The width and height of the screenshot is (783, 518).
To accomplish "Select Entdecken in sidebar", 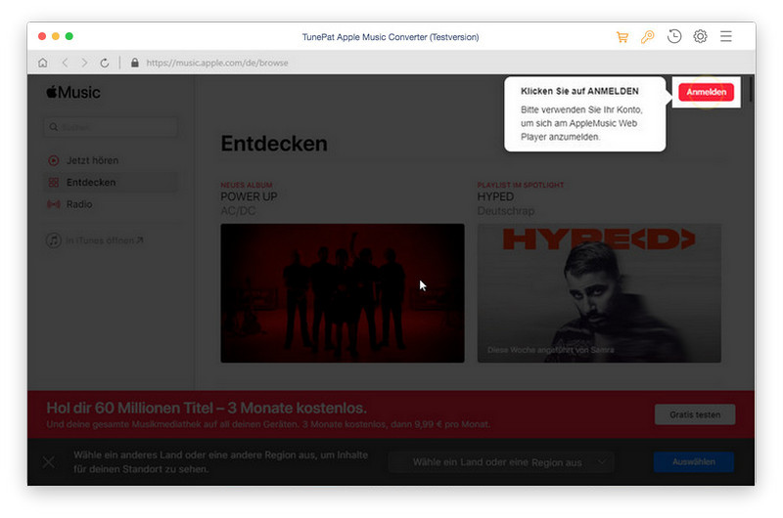I will point(111,183).
